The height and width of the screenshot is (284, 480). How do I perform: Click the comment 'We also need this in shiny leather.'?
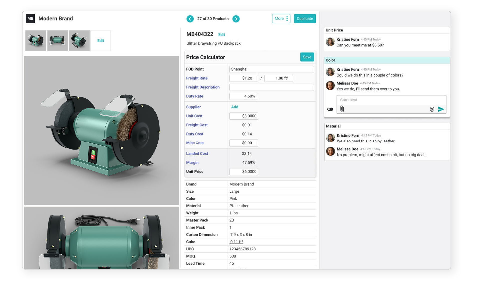[366, 141]
